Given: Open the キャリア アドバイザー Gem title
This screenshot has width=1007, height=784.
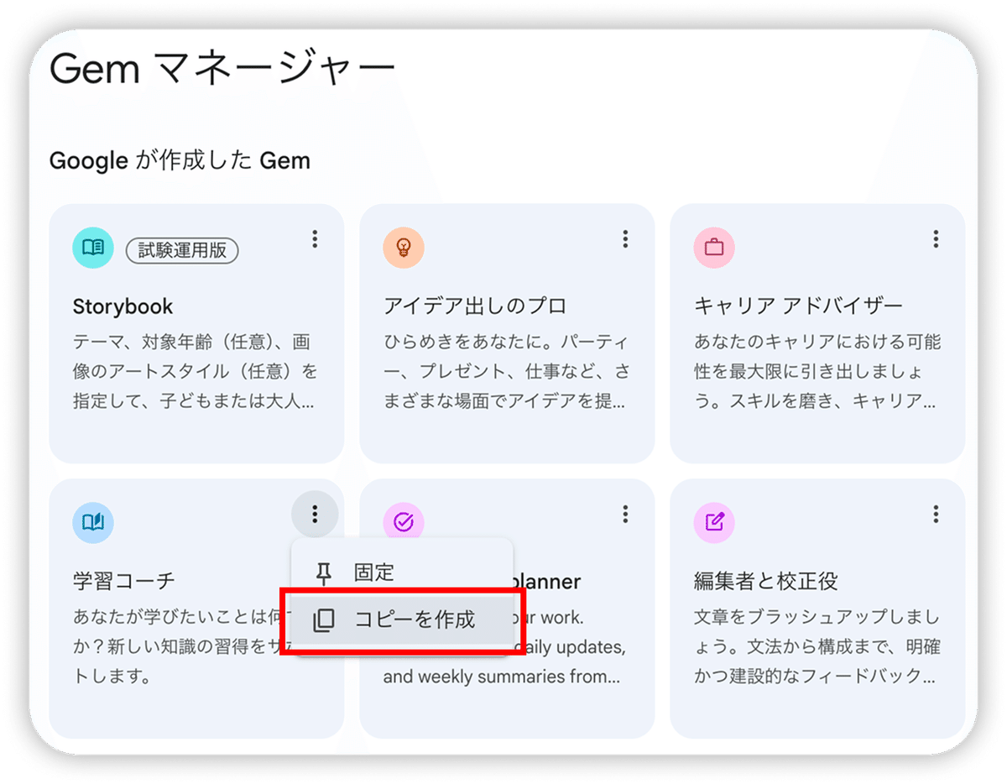Looking at the screenshot, I should [x=798, y=306].
